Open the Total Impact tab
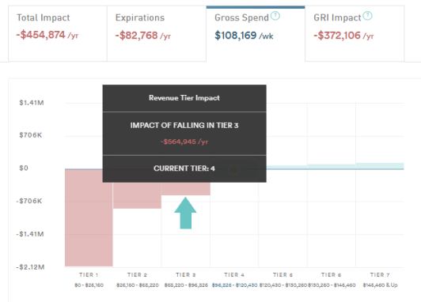 pos(58,34)
